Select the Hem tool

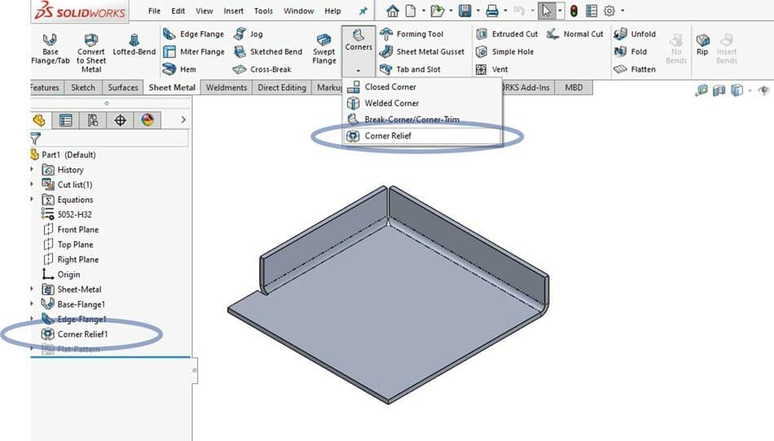point(180,69)
